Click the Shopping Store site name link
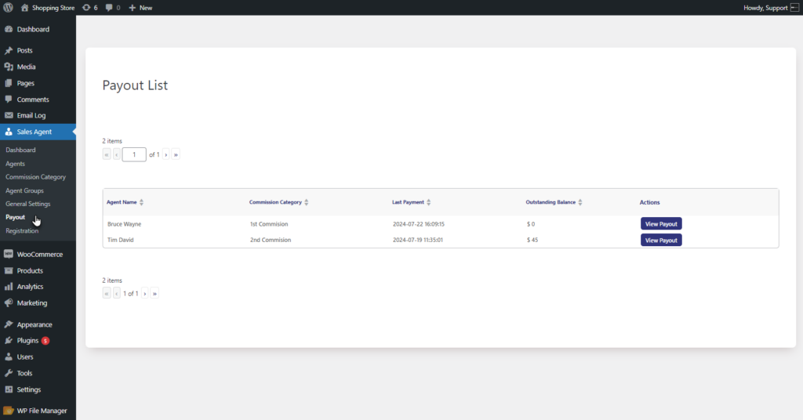This screenshot has width=803, height=420. pos(53,8)
